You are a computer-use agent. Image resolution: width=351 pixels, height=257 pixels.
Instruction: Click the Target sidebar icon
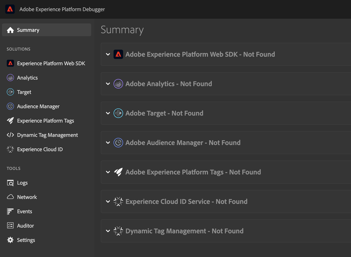tap(10, 92)
